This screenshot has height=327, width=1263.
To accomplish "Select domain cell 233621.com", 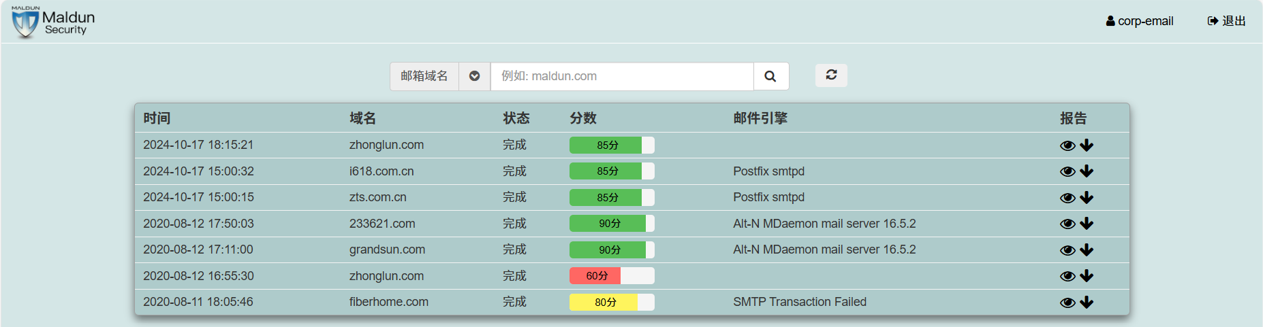I will pos(382,224).
